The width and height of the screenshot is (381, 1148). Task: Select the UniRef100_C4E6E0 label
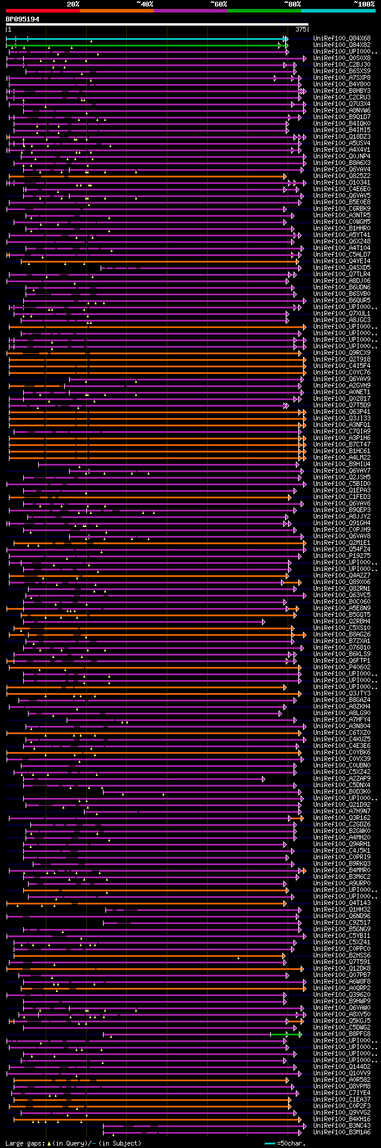[342, 189]
